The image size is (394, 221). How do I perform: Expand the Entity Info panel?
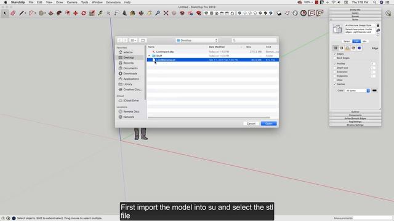click(x=355, y=10)
